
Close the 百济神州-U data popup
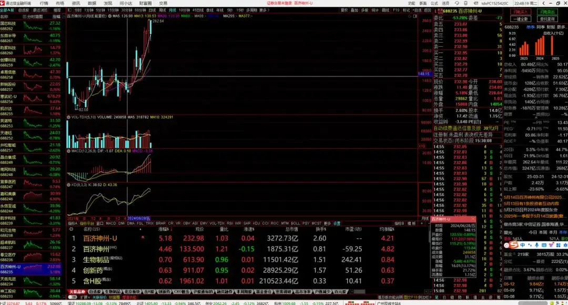coord(473,219)
